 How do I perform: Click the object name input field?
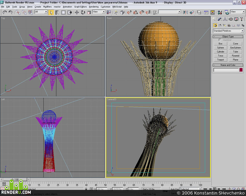[x=226, y=70]
